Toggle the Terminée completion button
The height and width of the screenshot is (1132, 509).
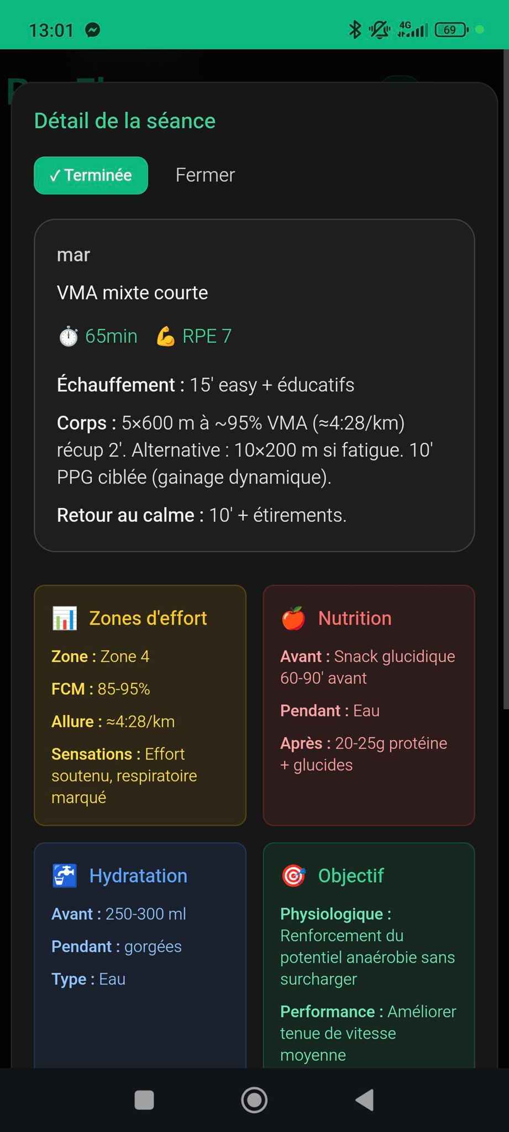tap(91, 175)
